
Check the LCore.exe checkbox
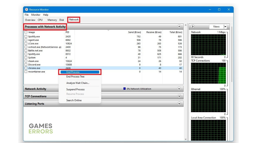pyautogui.click(x=26, y=43)
